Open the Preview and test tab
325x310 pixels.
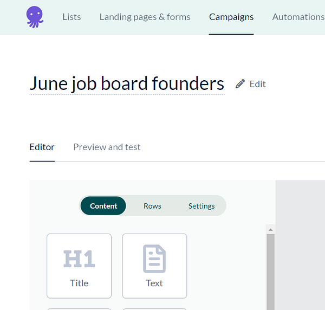click(107, 147)
